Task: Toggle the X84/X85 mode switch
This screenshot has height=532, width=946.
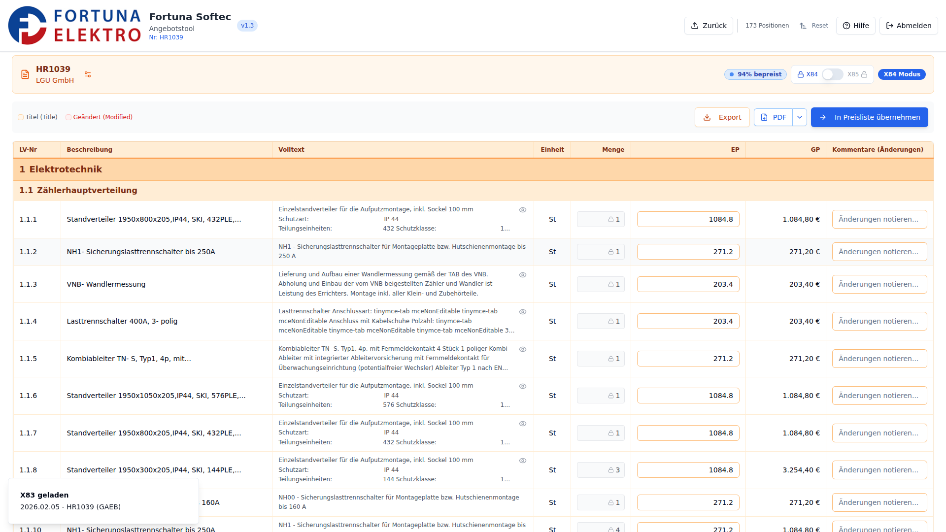Action: tap(832, 74)
